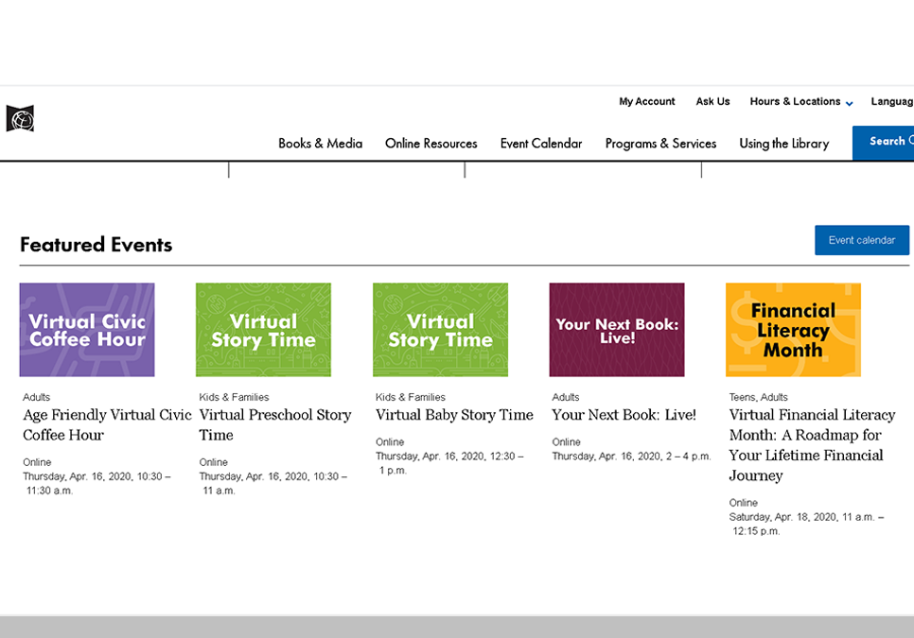Viewport: 914px width, 638px height.
Task: Click the Financial Literacy Month banner
Action: 793,329
